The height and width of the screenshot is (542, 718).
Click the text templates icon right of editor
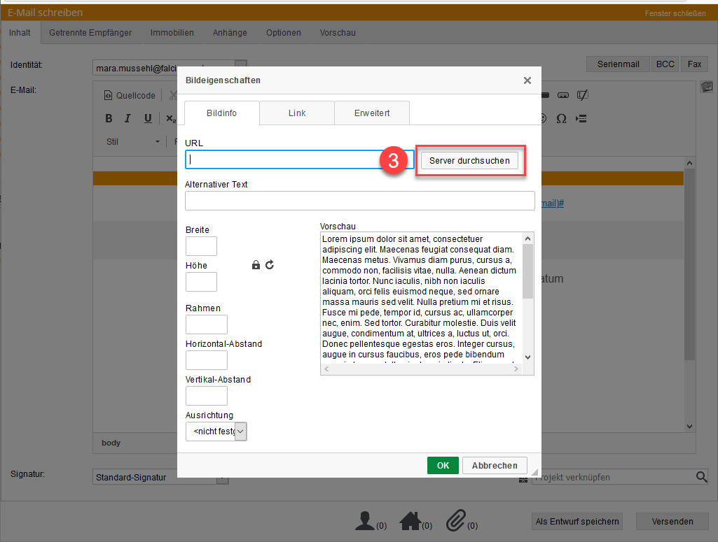tap(706, 87)
